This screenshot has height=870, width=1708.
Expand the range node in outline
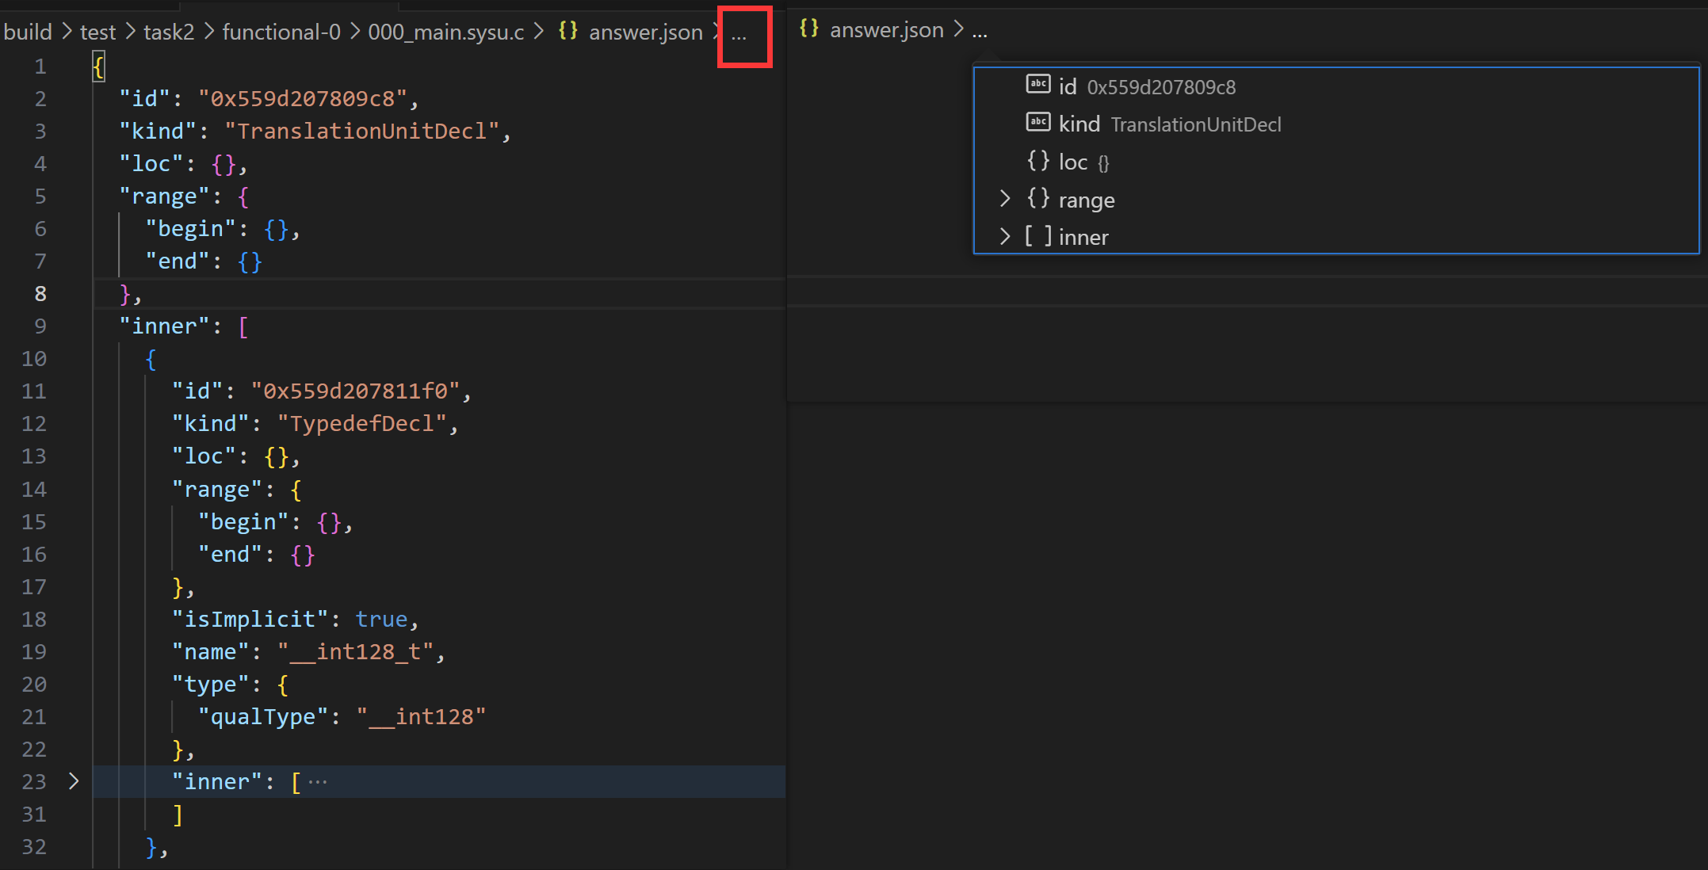point(1004,198)
